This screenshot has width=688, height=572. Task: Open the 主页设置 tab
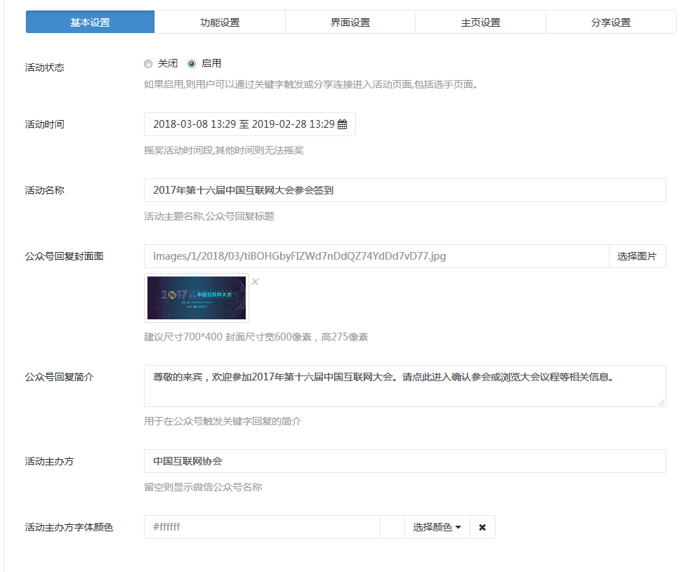[x=480, y=22]
